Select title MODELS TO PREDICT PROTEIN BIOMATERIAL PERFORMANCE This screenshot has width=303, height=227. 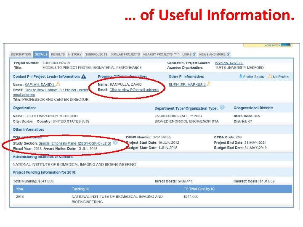(x=92, y=68)
